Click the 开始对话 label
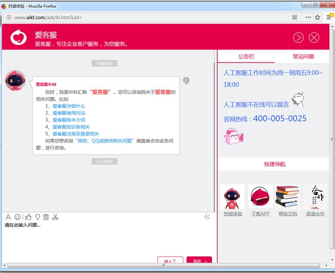This screenshot has width=335, height=273. 105,63
